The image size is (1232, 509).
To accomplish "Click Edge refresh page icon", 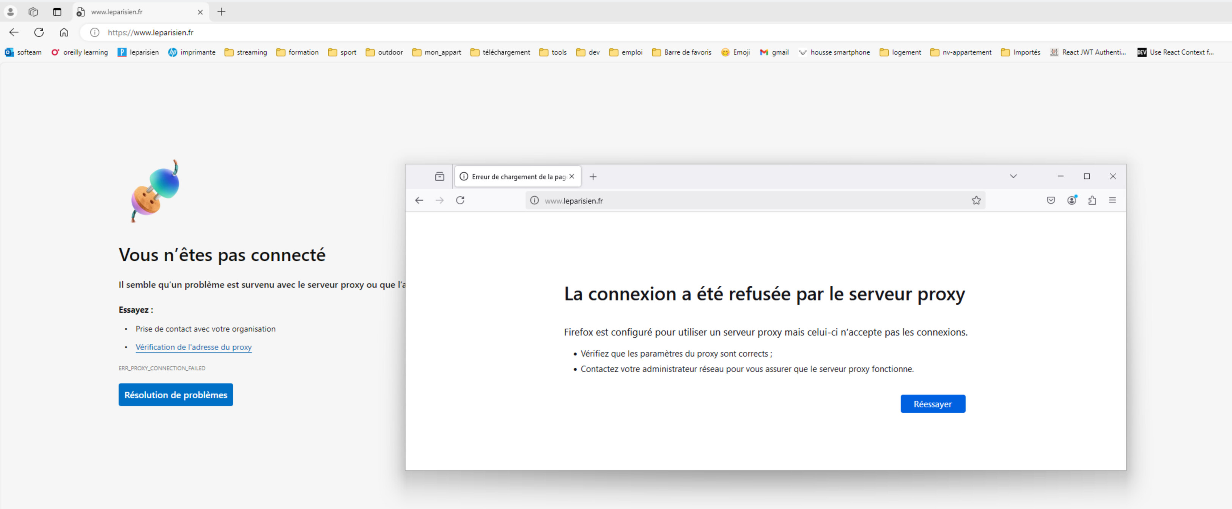I will pyautogui.click(x=39, y=33).
